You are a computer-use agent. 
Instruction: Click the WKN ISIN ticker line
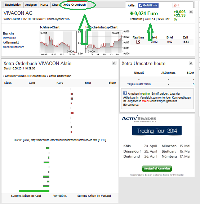pyautogui.click(x=37, y=19)
